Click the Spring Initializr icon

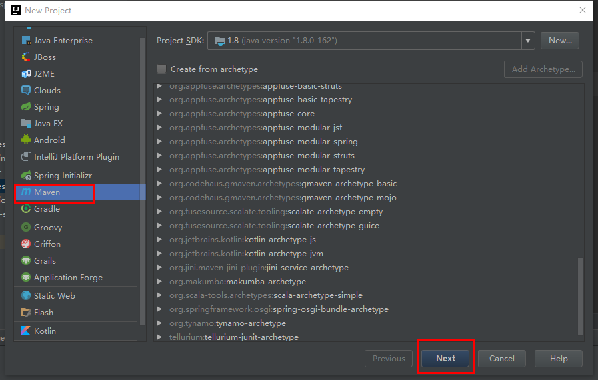(x=26, y=176)
